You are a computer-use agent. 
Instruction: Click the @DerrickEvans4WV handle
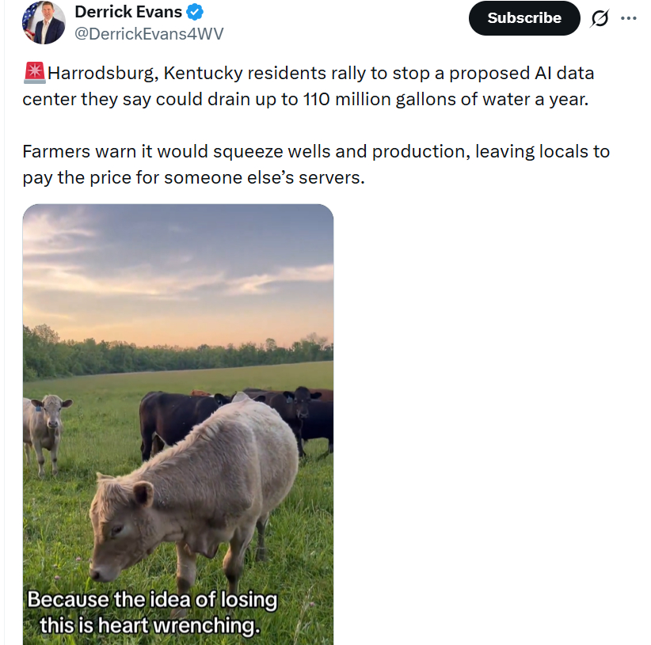[148, 33]
